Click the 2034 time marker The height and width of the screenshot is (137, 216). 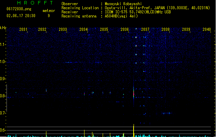point(83,29)
